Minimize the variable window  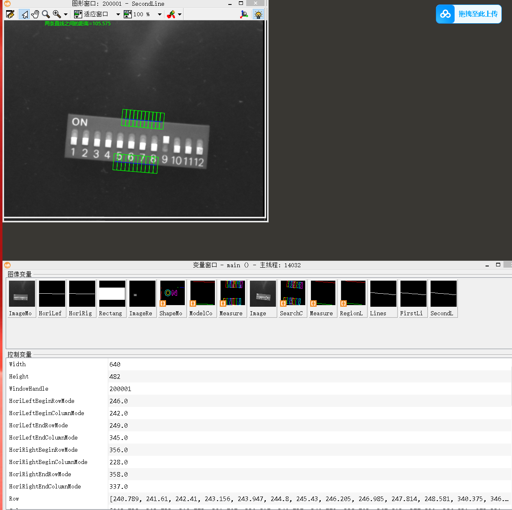pyautogui.click(x=487, y=265)
